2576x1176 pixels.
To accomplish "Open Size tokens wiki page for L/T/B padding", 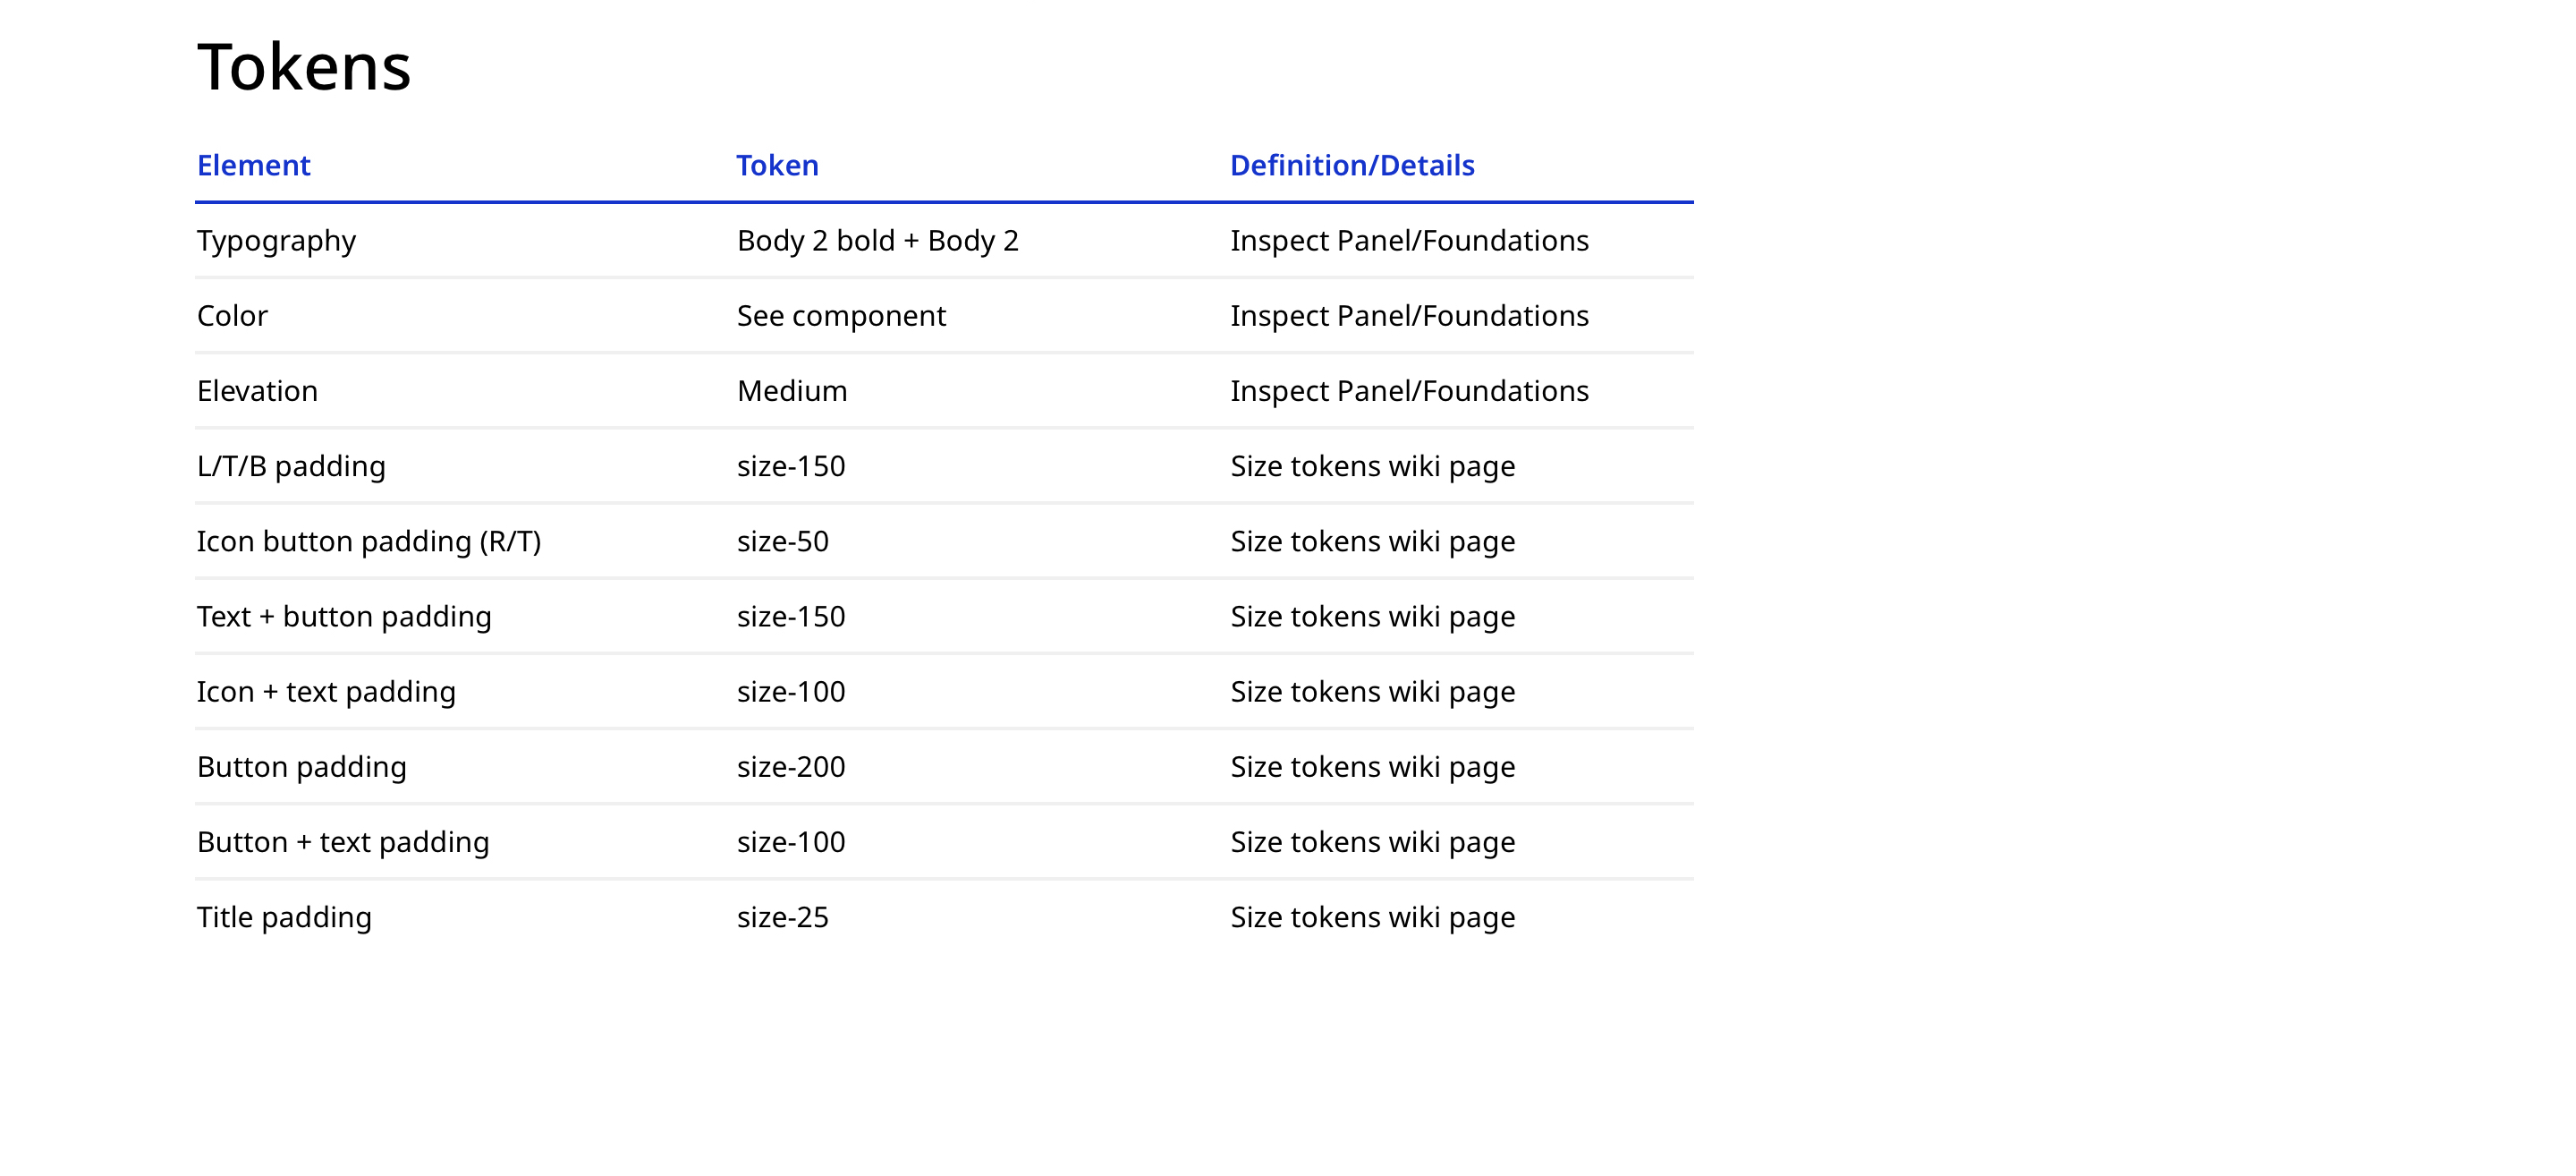I will click(1372, 466).
